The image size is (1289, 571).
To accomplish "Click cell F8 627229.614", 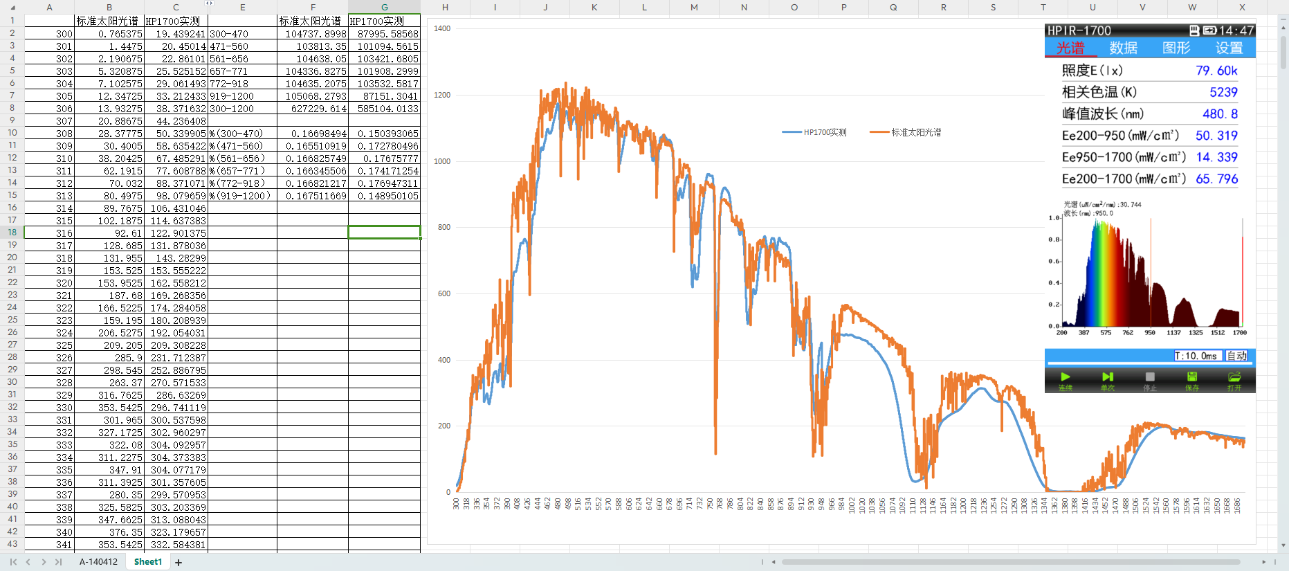I will coord(313,108).
